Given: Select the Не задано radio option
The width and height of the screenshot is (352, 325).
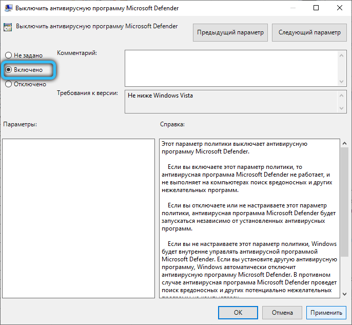Looking at the screenshot, I should pyautogui.click(x=8, y=55).
